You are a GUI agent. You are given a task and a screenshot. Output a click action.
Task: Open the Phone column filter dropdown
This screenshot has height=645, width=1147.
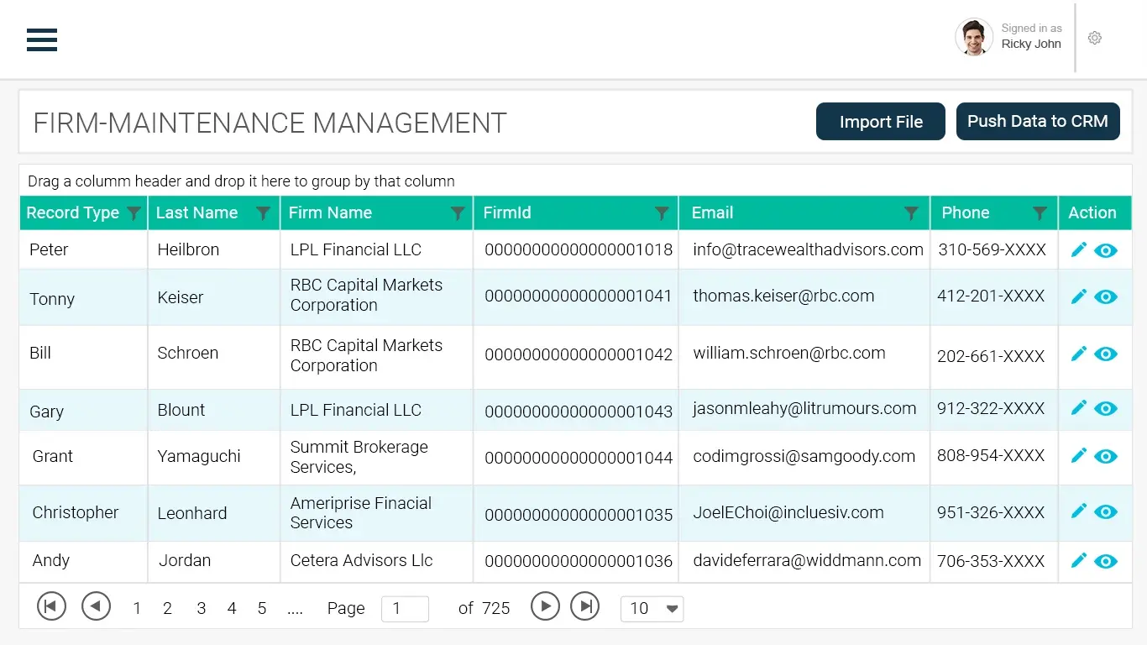point(1040,213)
